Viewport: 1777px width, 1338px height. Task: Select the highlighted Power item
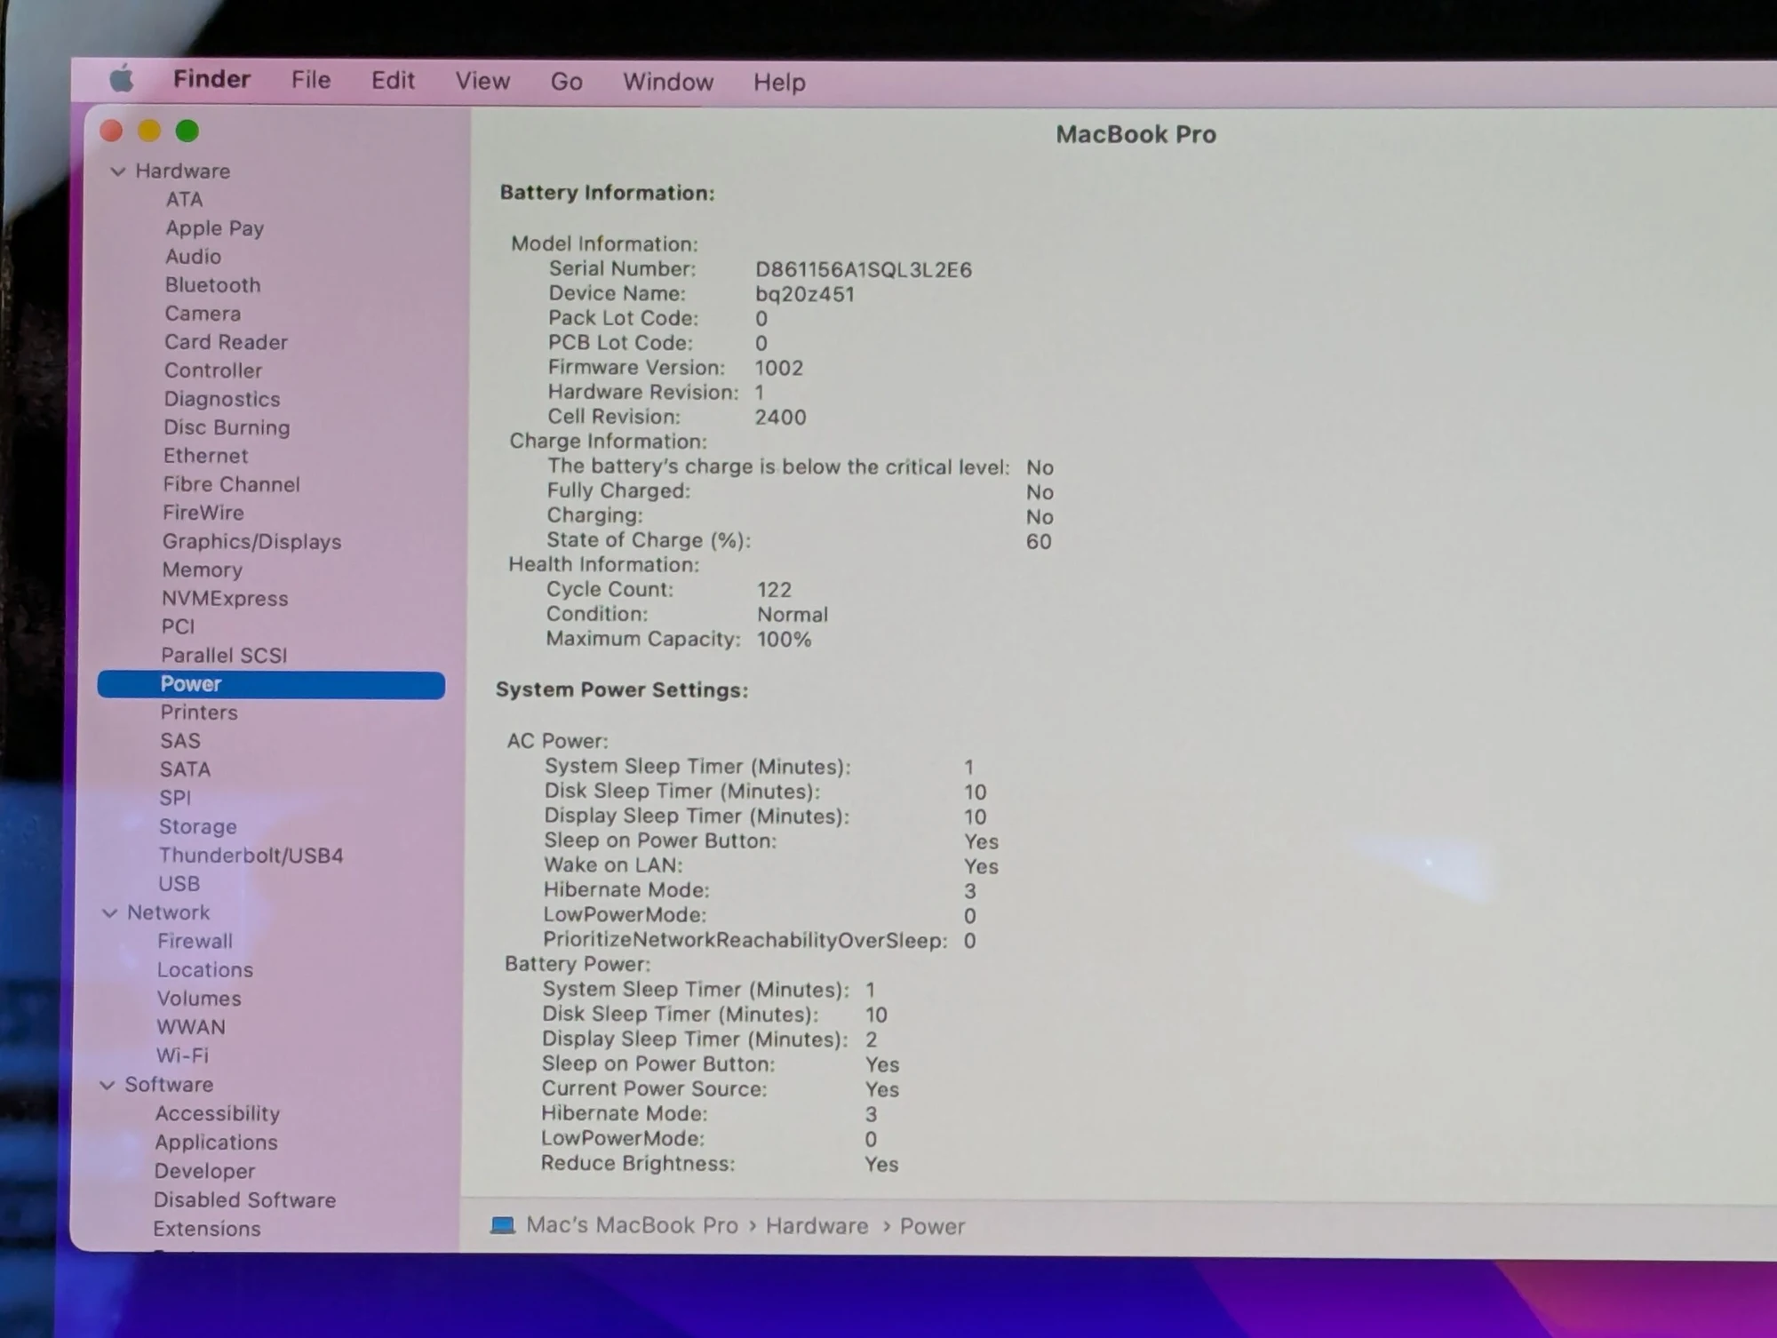[x=271, y=684]
